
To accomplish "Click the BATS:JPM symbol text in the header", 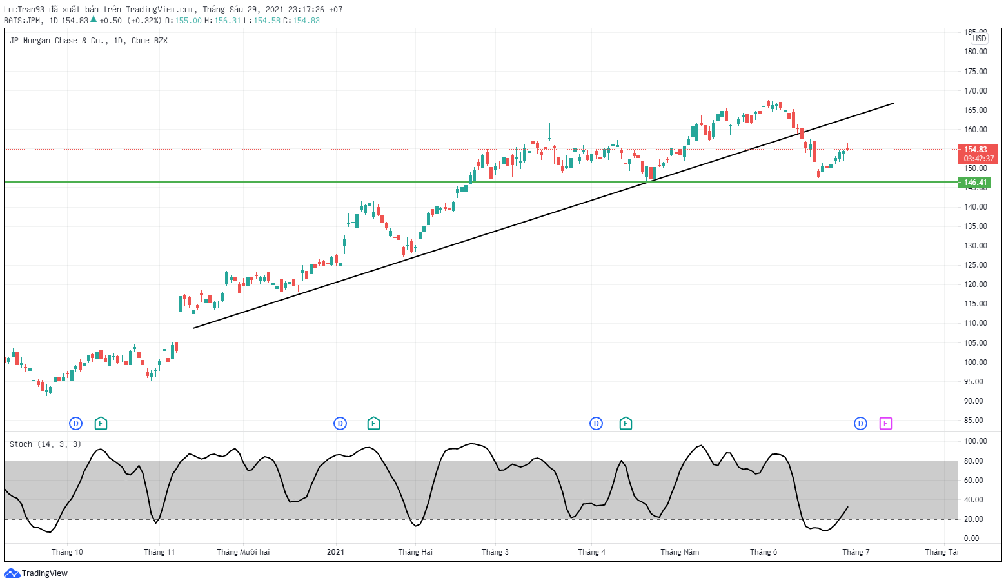I will [x=23, y=21].
